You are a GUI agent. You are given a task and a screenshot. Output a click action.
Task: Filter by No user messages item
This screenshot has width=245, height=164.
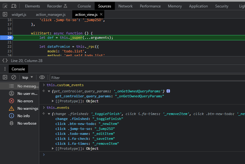20,93
